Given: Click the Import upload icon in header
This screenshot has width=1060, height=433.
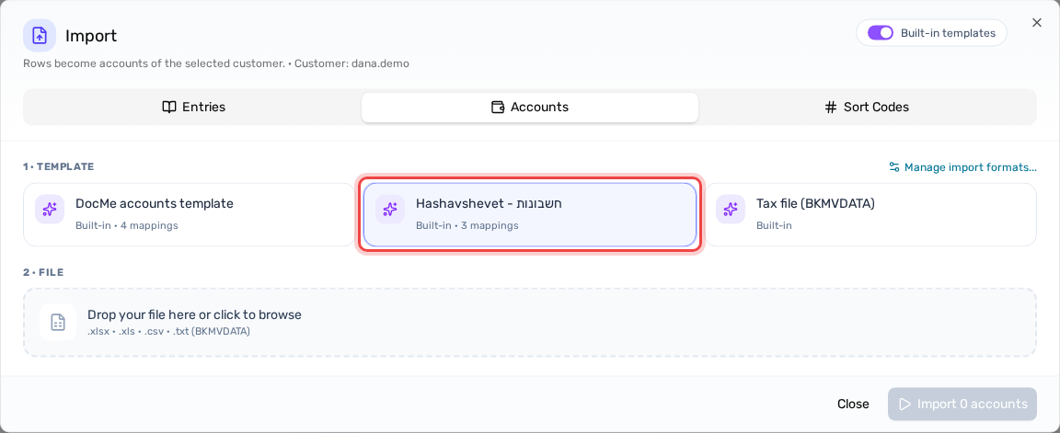Looking at the screenshot, I should (40, 36).
